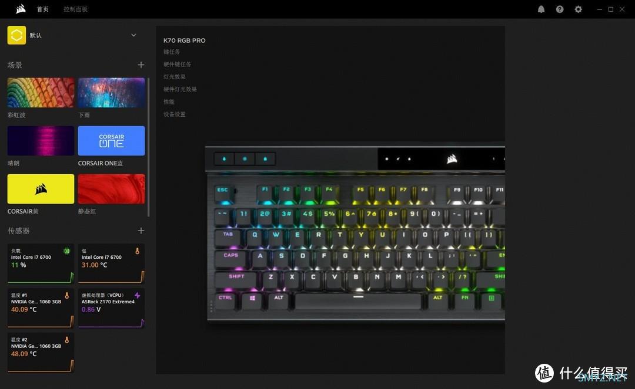Image resolution: width=635 pixels, height=389 pixels.
Task: Open the 硬件键任务 menu item
Action: point(177,64)
